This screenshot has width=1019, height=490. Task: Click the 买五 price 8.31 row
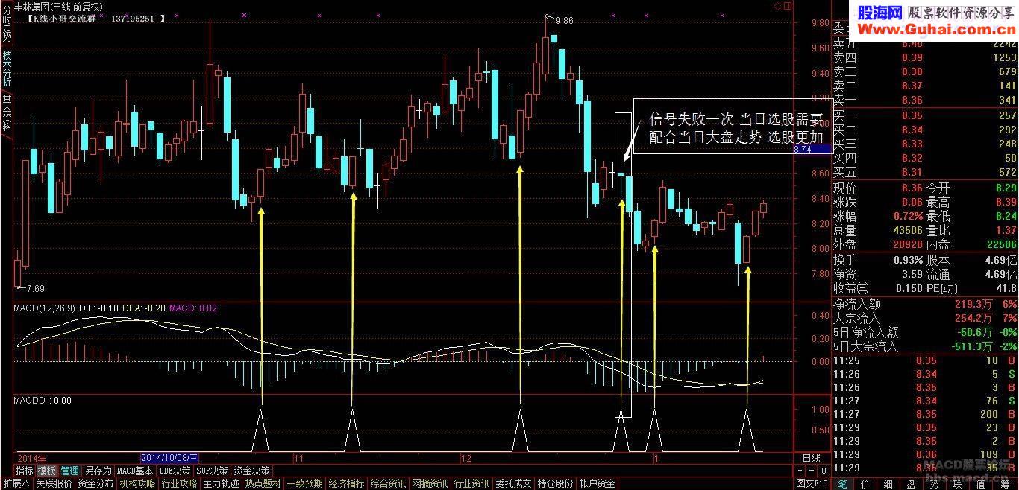pos(925,172)
